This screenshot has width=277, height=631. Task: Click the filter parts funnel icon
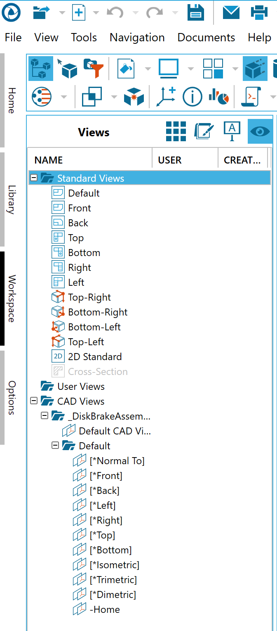93,68
